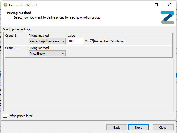Screen dimensions: 177x133
Task: Click the Pricing method heading text
Action: pyautogui.click(x=19, y=13)
